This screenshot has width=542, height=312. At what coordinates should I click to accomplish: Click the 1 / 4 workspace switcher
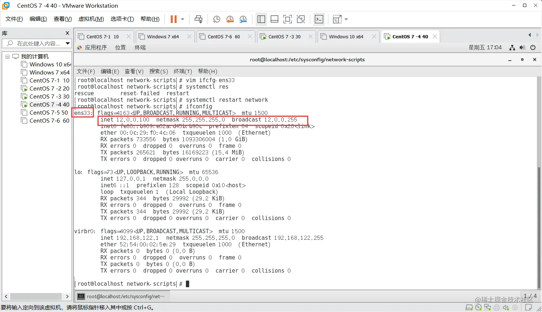click(x=530, y=296)
